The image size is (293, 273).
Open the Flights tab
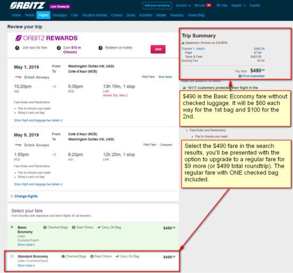(43, 15)
